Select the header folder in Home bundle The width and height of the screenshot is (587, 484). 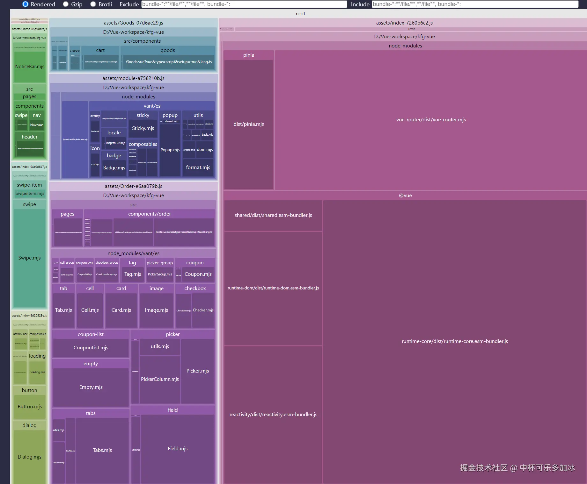(x=30, y=137)
